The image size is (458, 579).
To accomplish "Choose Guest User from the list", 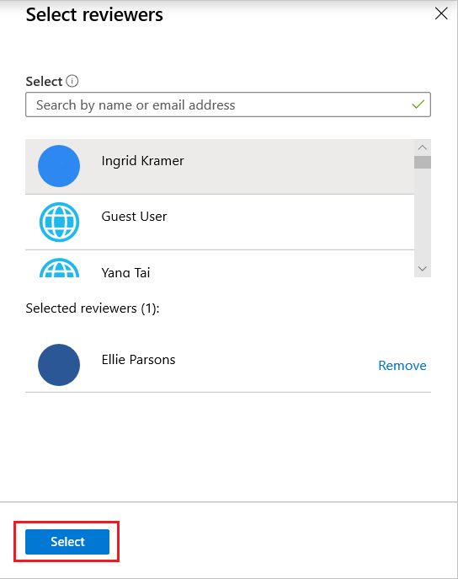I will point(220,222).
